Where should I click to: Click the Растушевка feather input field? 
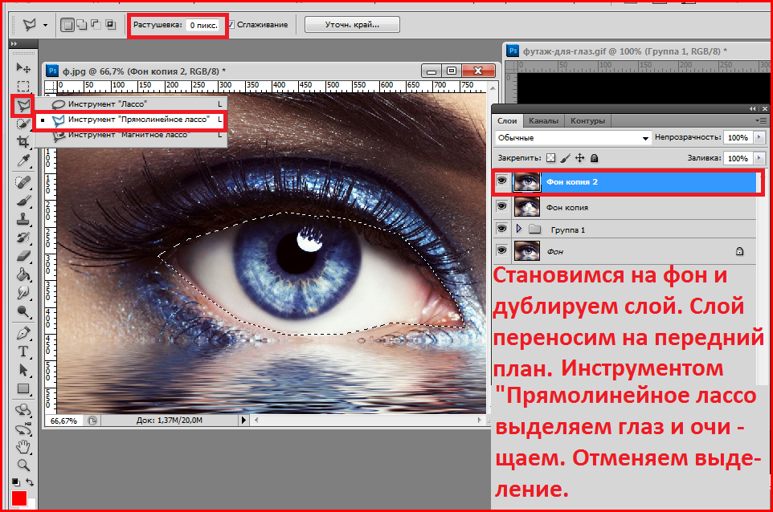[203, 25]
